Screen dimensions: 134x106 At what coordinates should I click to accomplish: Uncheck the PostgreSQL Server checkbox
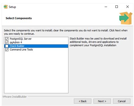click(x=7, y=39)
